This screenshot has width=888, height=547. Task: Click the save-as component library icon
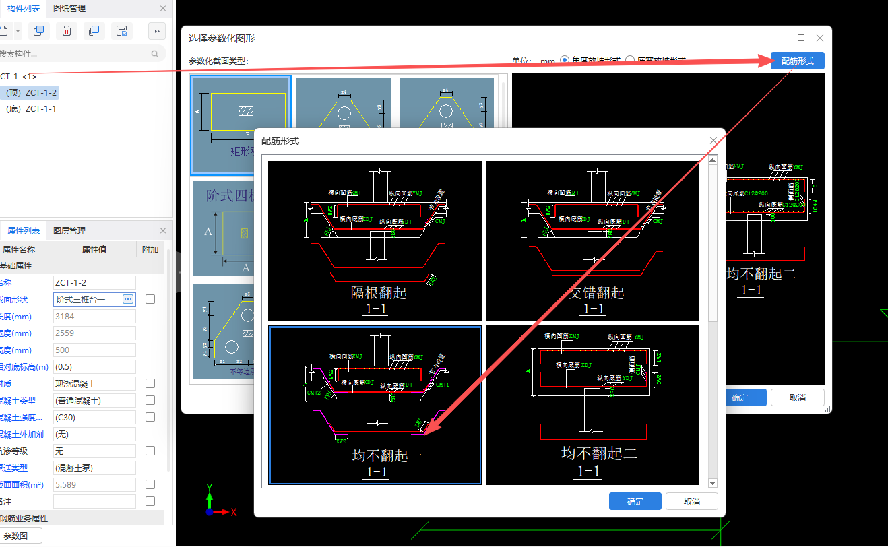tap(121, 30)
